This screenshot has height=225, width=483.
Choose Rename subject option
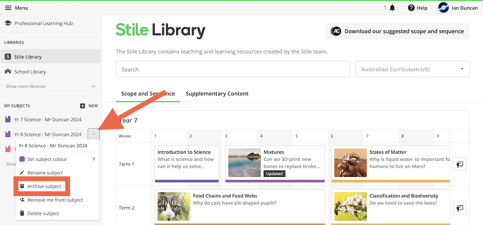tap(45, 173)
